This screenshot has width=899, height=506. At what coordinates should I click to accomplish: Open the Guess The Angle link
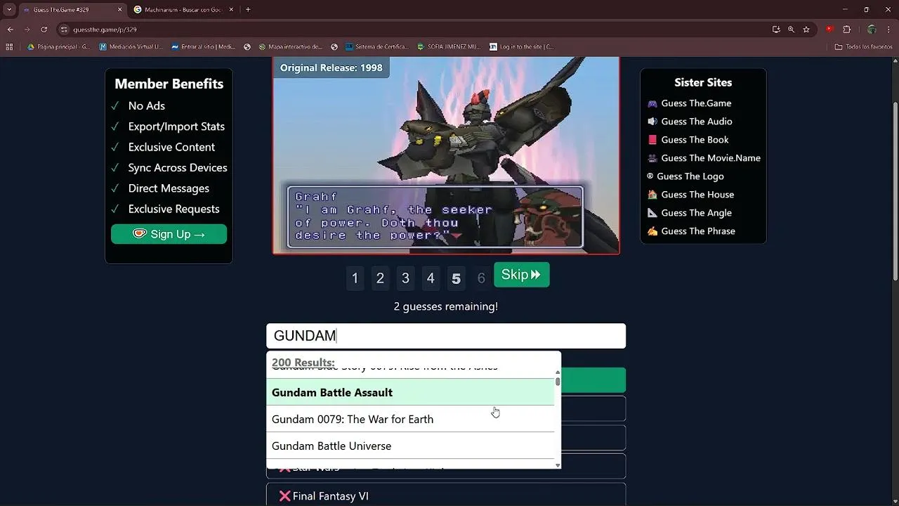689,213
